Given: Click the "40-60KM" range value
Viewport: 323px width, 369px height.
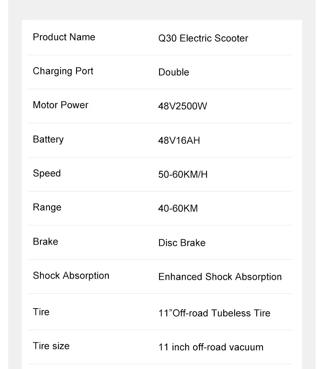Looking at the screenshot, I should (178, 209).
